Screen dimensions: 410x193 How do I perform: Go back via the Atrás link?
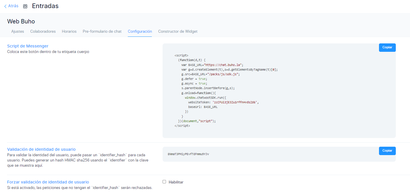point(13,6)
